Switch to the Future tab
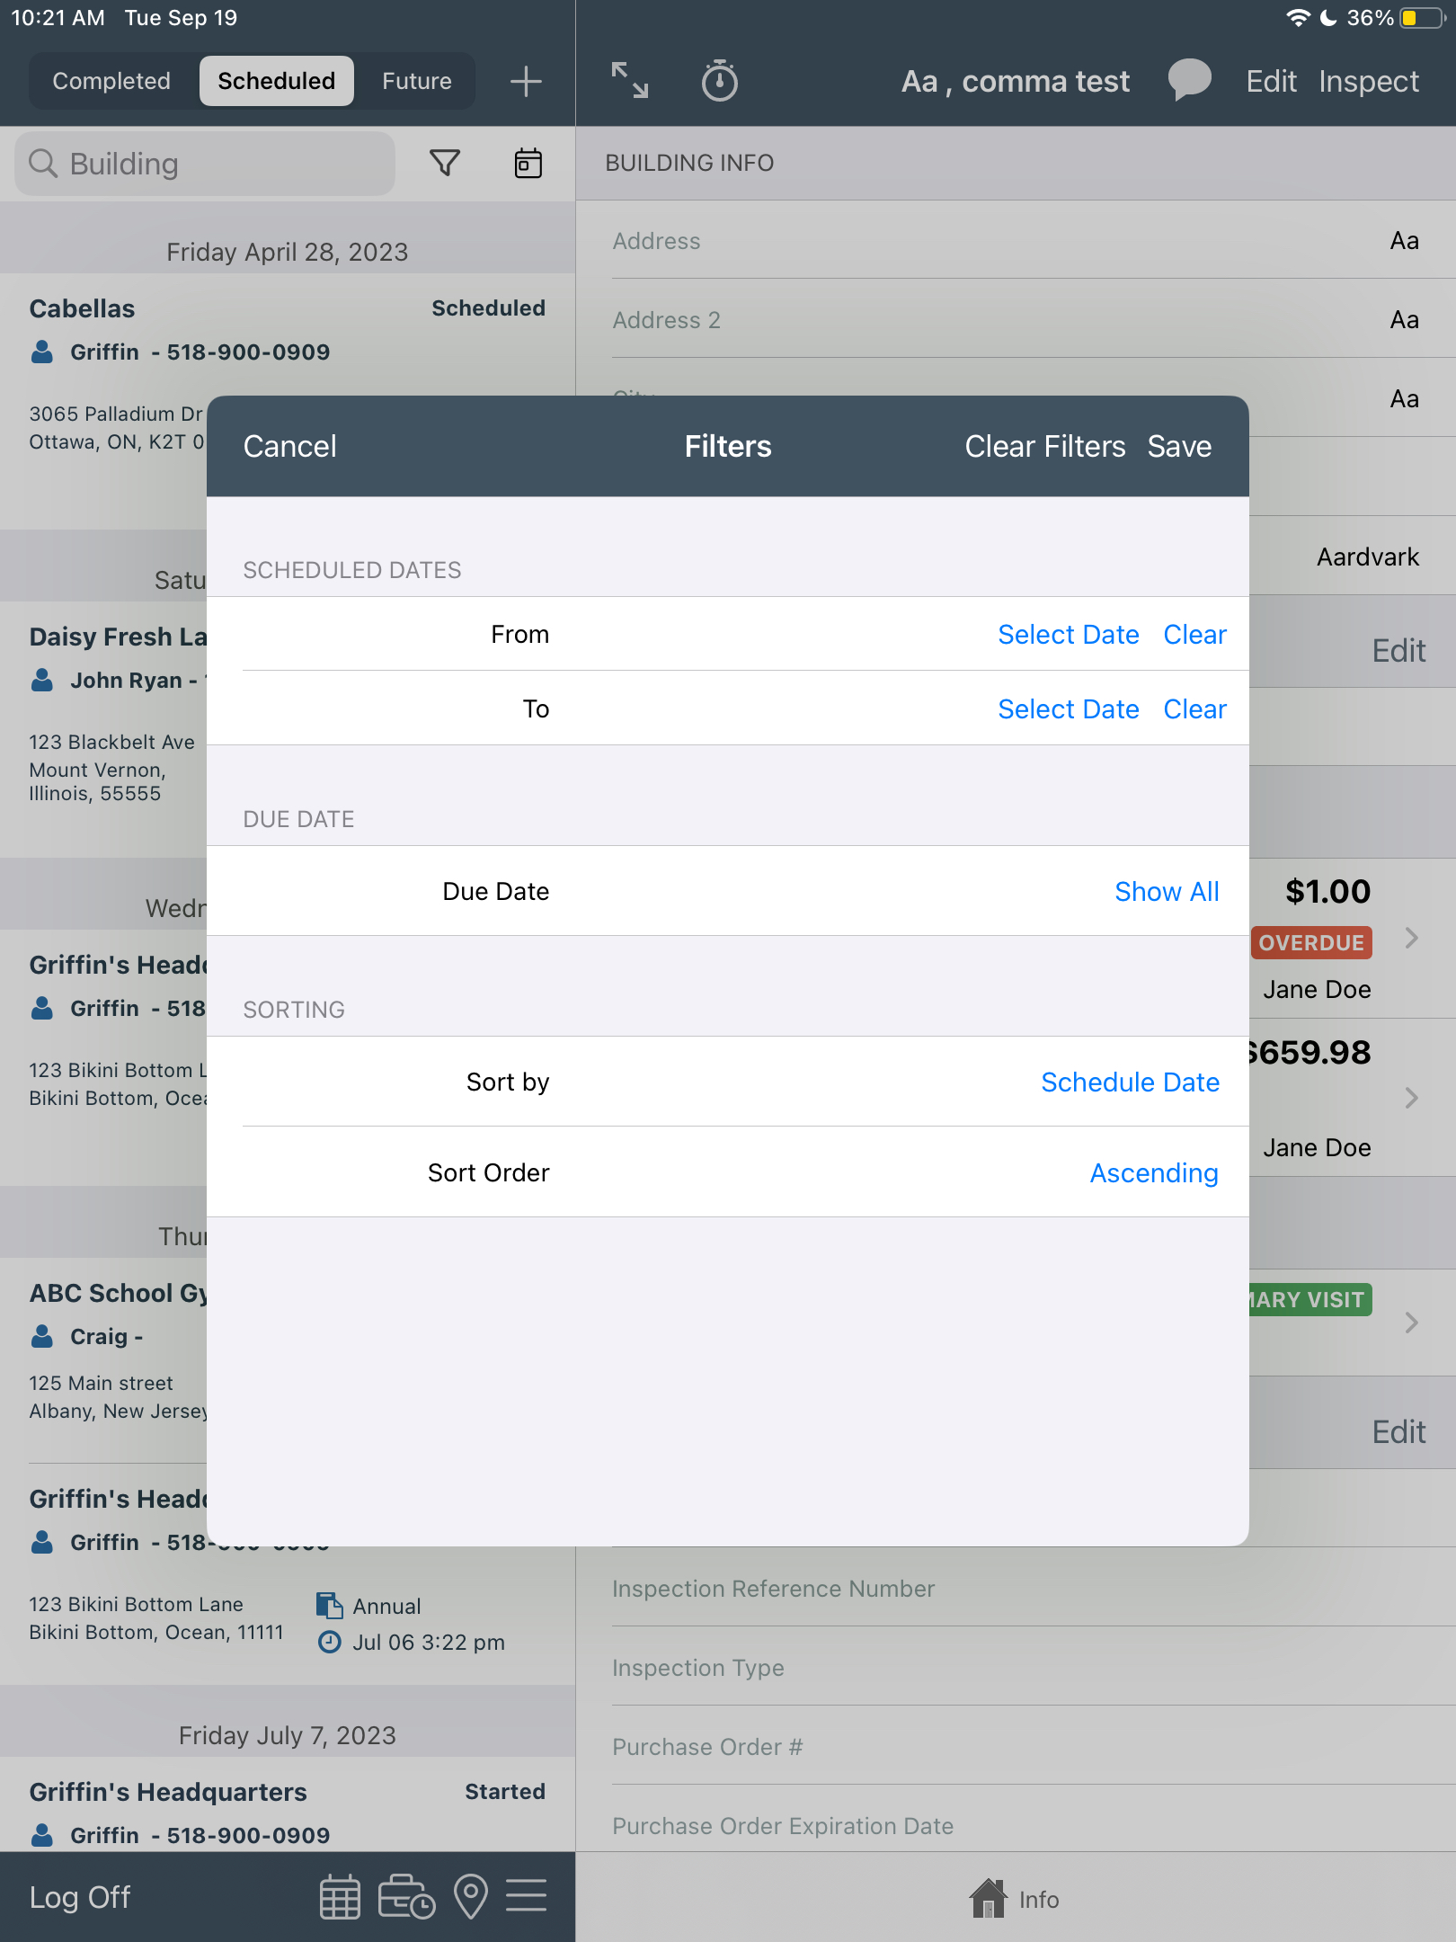Image resolution: width=1456 pixels, height=1942 pixels. pyautogui.click(x=416, y=81)
